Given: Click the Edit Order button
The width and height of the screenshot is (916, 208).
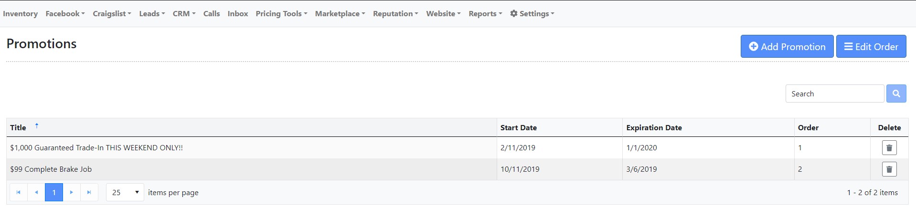Looking at the screenshot, I should point(871,47).
